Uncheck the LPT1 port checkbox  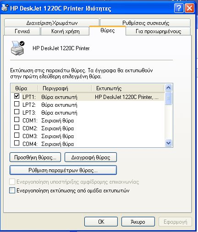pos(16,96)
